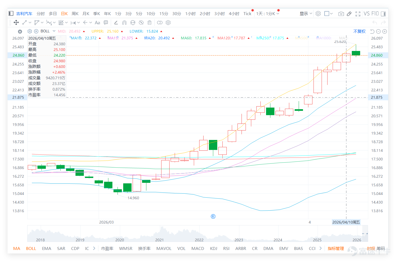Click the sync drawings icon
396x261 pixels.
click(x=133, y=23)
